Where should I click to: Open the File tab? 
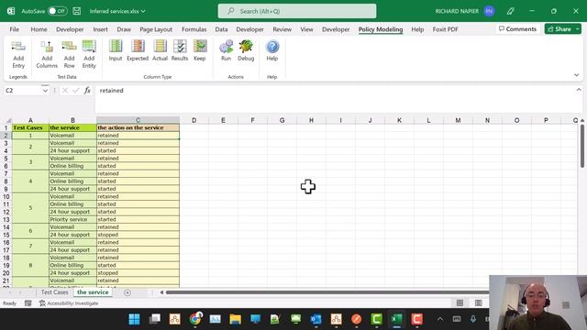[15, 29]
